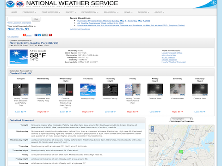222x166 pixels.
Task: Expand the SAFETY menu
Action: pos(71,12)
